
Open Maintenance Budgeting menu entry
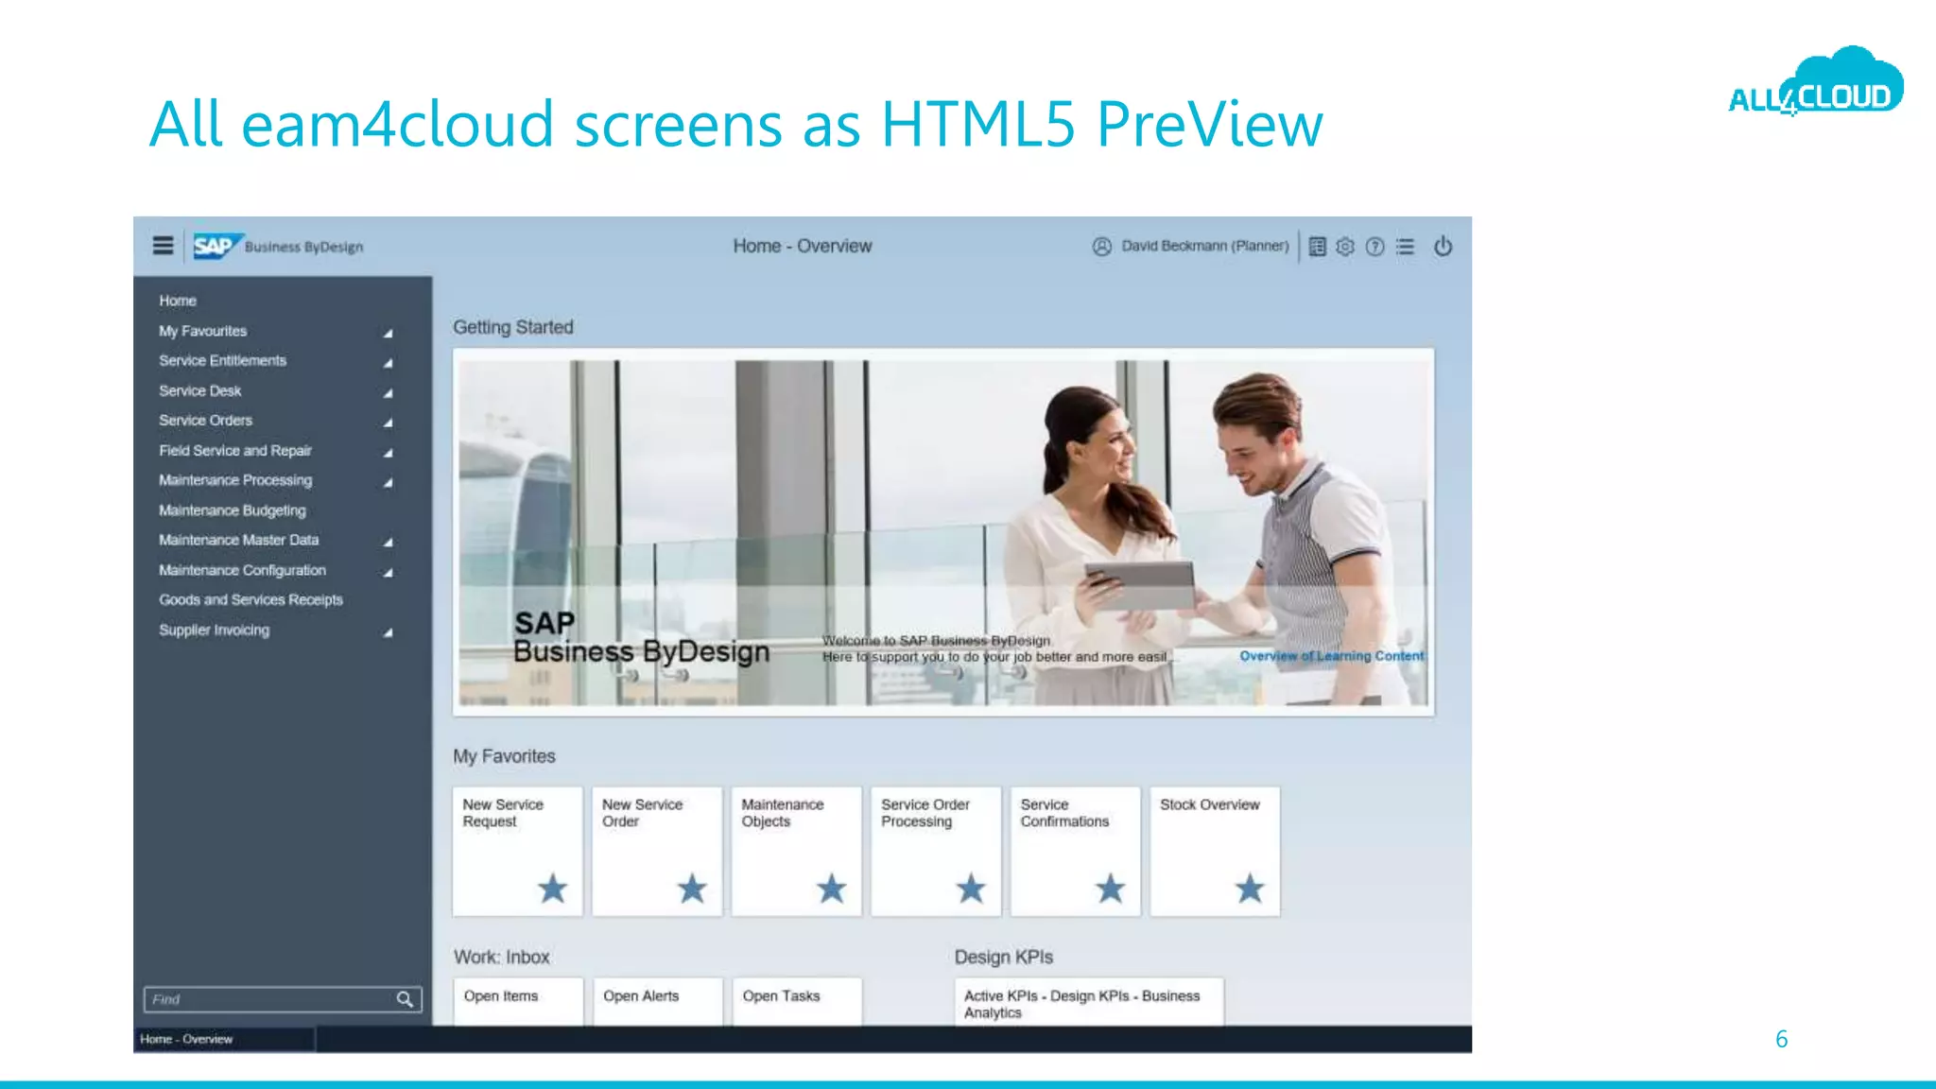coord(232,510)
